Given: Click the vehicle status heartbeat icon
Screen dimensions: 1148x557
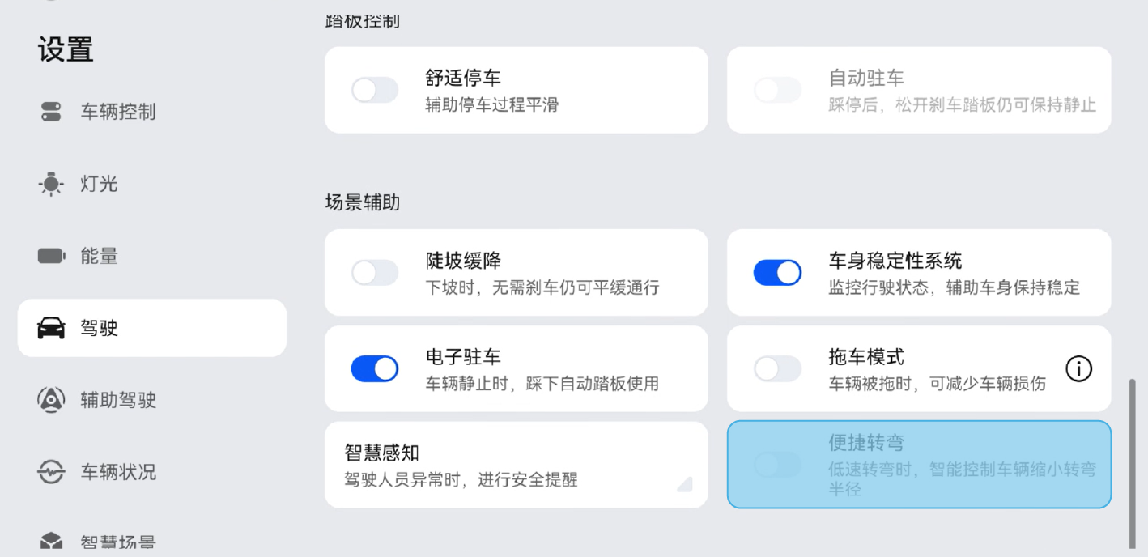Looking at the screenshot, I should click(51, 472).
